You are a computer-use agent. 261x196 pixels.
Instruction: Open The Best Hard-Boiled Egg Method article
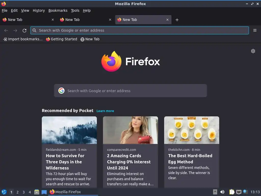coord(190,159)
